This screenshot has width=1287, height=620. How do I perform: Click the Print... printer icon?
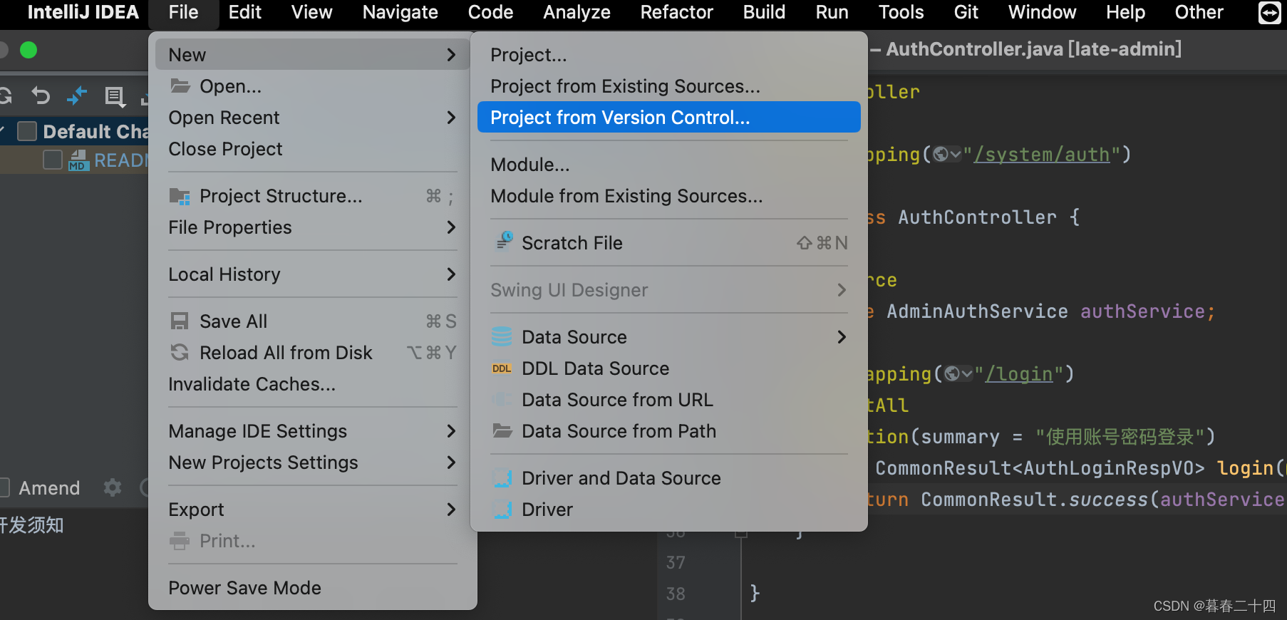(180, 541)
